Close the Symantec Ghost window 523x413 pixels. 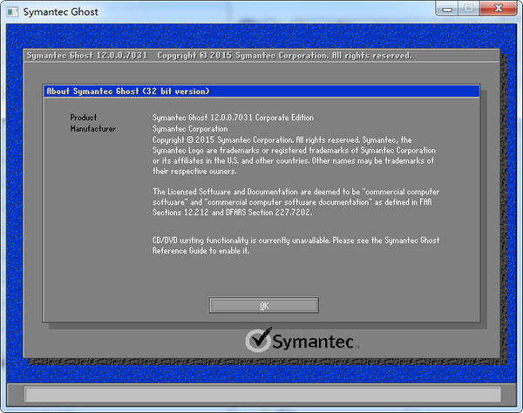coord(499,9)
